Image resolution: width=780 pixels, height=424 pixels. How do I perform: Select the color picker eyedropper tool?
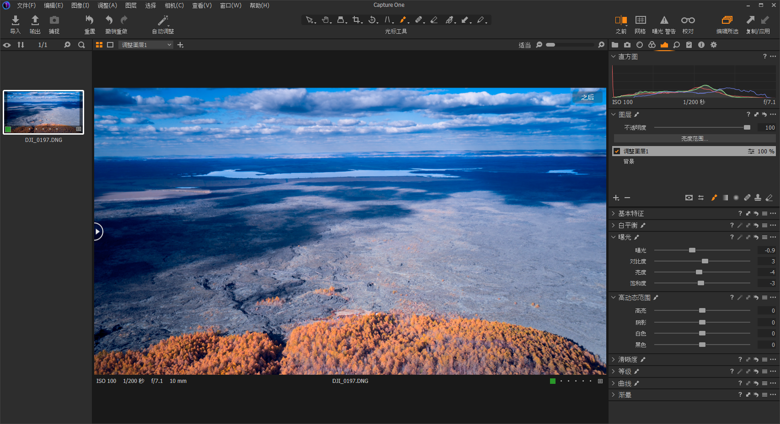pos(450,20)
